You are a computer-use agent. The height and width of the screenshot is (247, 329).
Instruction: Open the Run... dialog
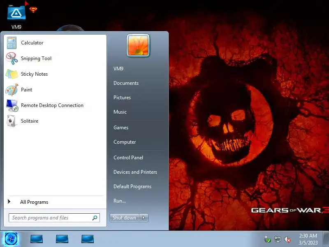pos(120,201)
